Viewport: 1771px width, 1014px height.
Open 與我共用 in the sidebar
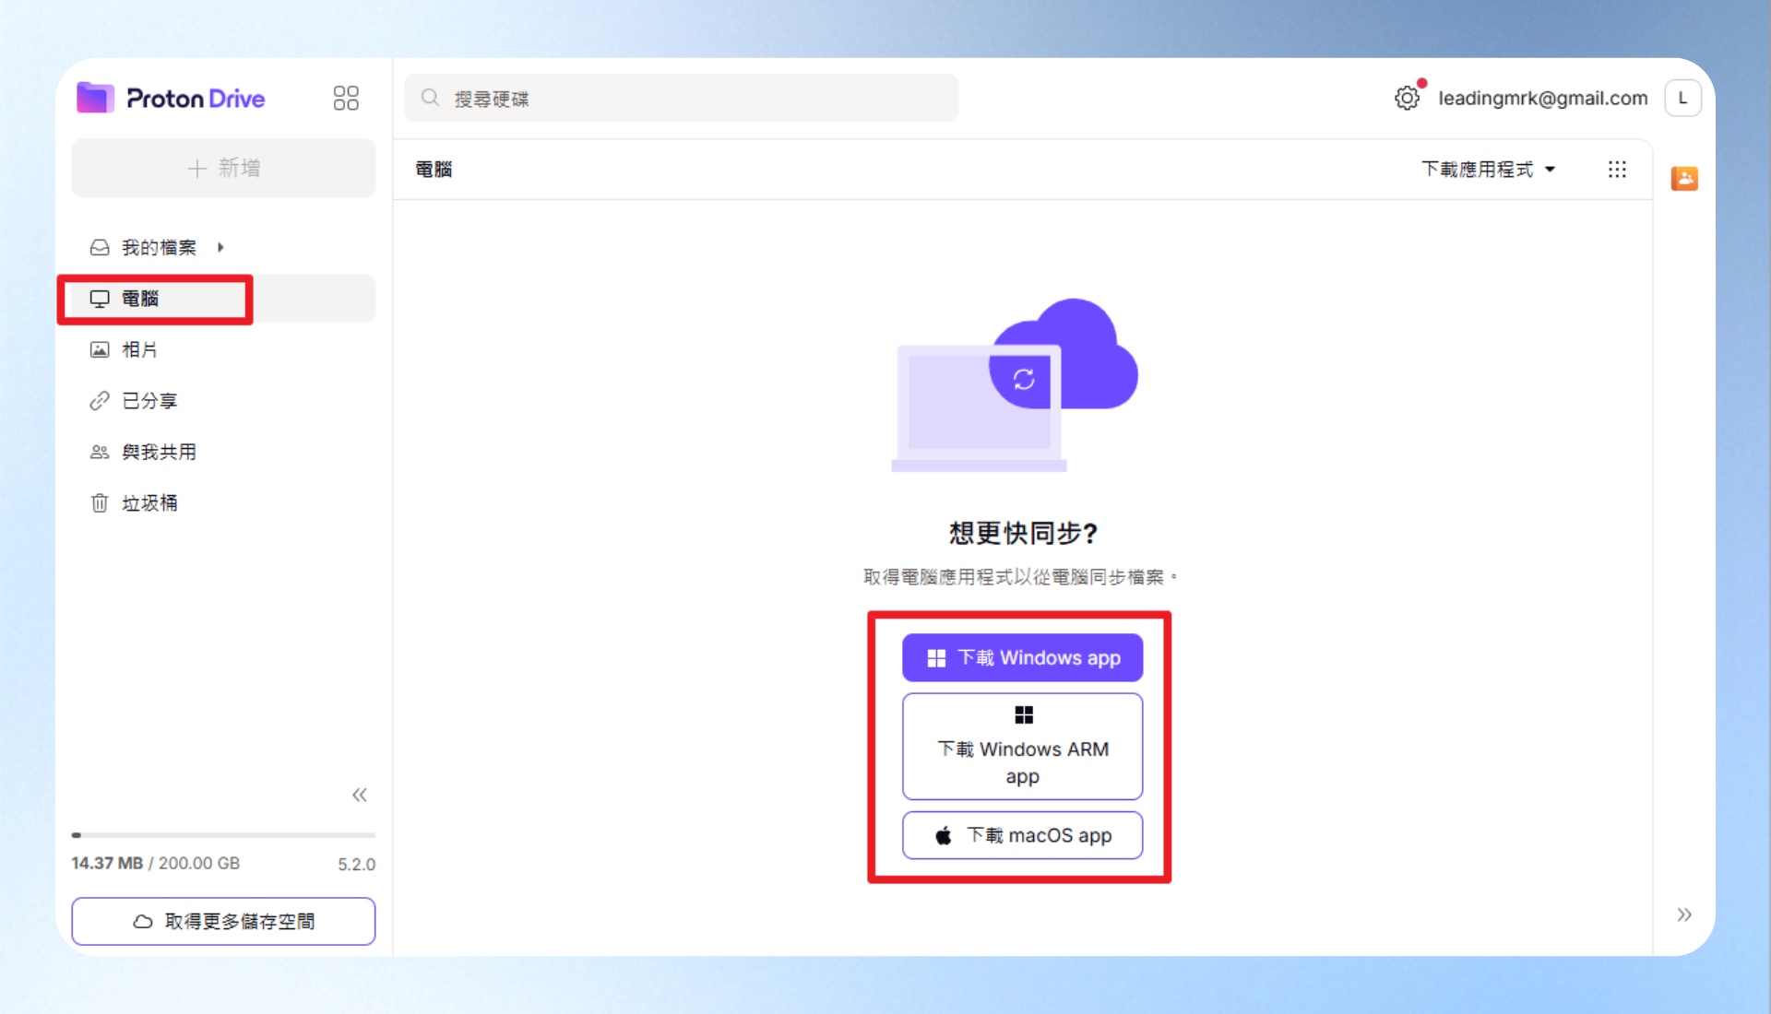click(223, 452)
